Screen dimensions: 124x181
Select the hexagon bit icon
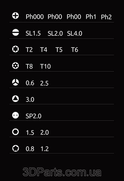(x=15, y=132)
